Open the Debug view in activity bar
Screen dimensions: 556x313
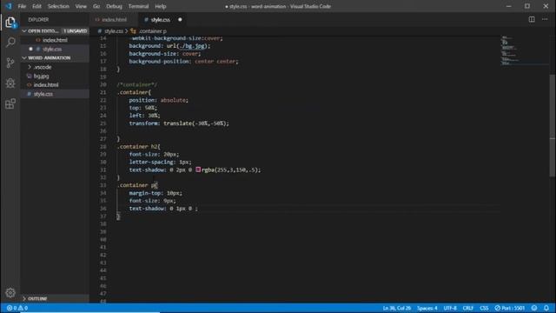coord(10,83)
